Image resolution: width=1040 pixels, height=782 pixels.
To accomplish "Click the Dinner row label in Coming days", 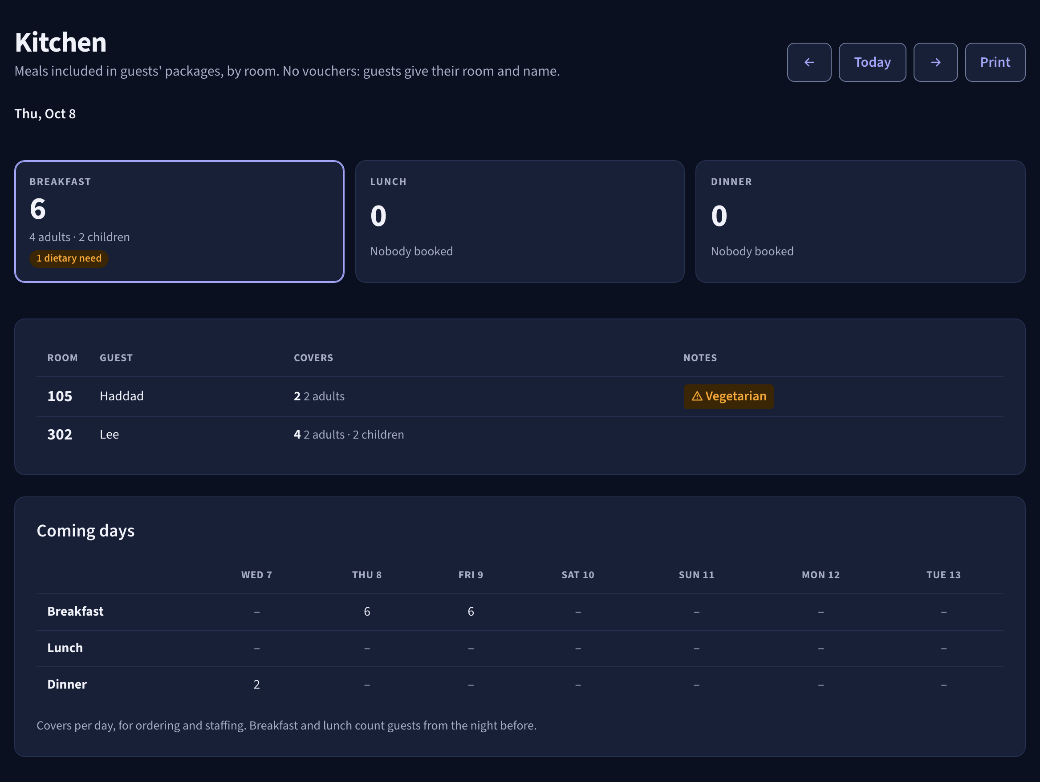I will [67, 684].
